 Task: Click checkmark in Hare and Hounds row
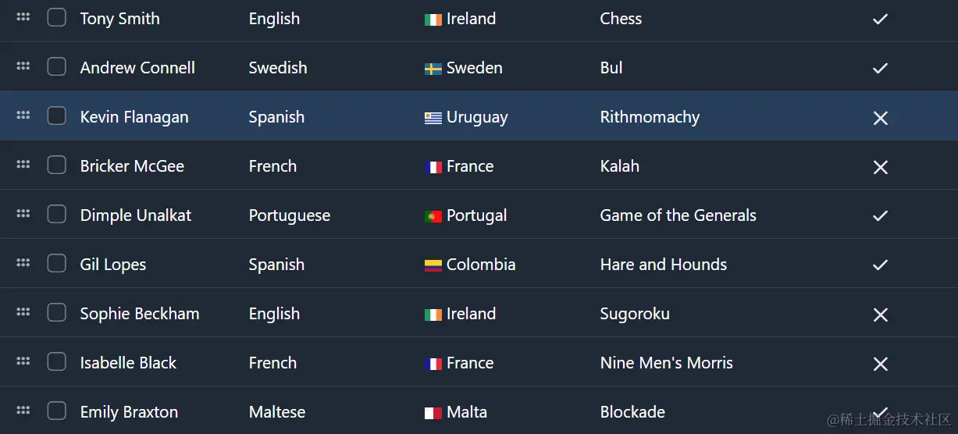(880, 265)
